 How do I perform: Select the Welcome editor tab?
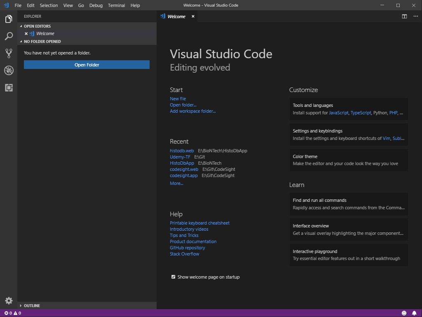click(178, 17)
